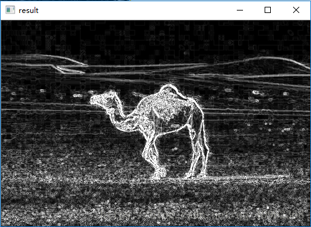Maximize the result window

(x=268, y=10)
